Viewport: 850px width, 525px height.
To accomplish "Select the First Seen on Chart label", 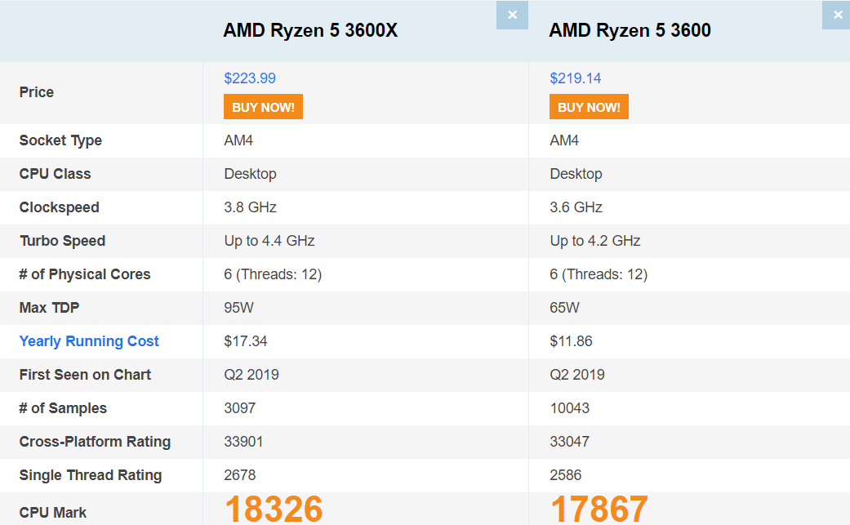I will pyautogui.click(x=85, y=375).
